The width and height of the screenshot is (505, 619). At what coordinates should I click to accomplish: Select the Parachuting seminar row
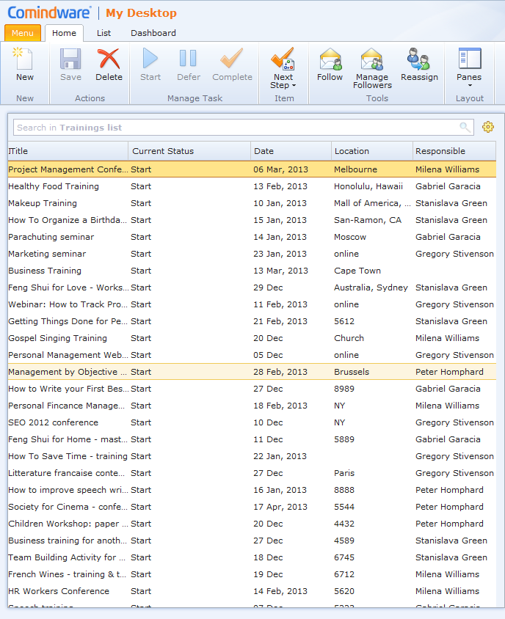pyautogui.click(x=252, y=237)
